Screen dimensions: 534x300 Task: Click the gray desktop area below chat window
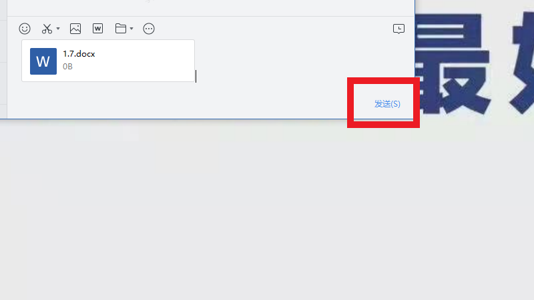[x=267, y=211]
